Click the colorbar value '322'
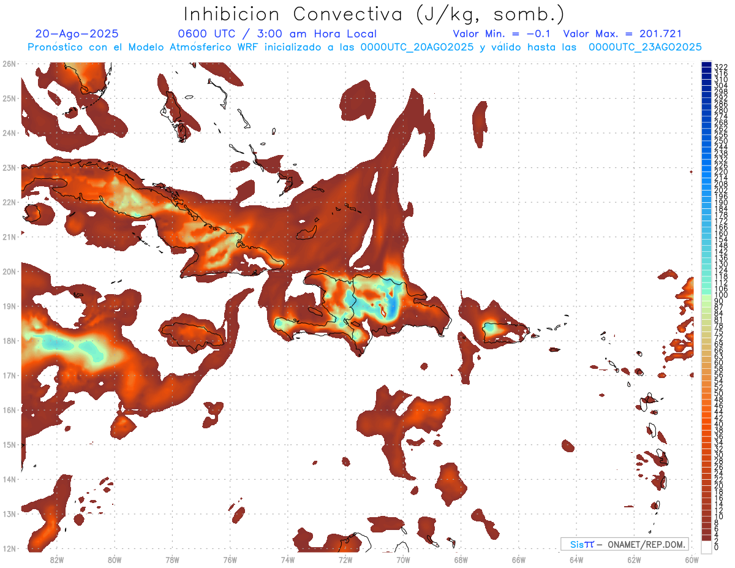 (721, 67)
